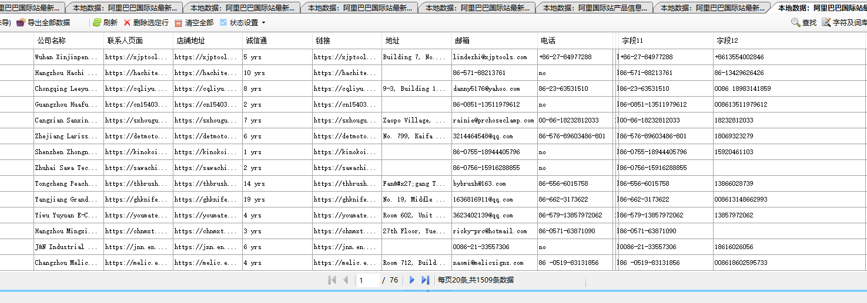The image size is (867, 303).
Task: Click the naomi@melicsigns.com email cell
Action: point(494,263)
